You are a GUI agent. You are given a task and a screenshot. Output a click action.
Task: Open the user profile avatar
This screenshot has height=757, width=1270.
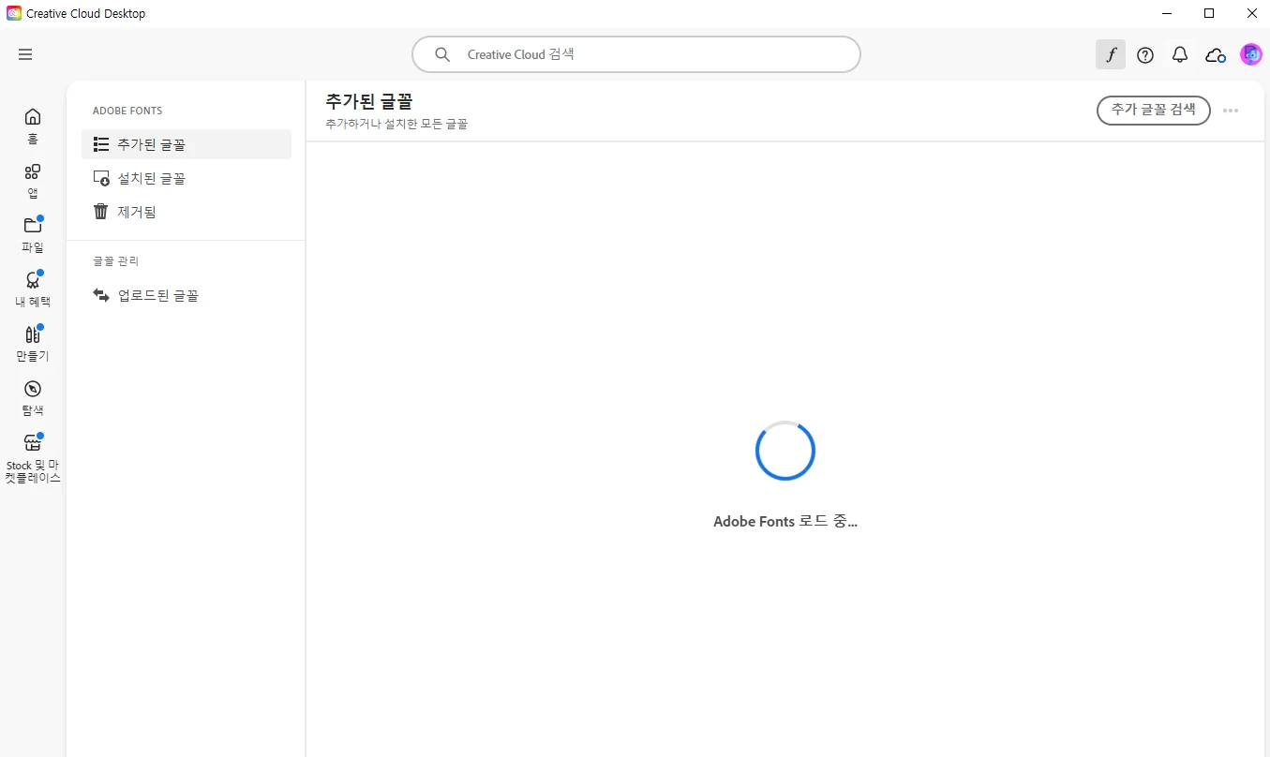pos(1250,54)
